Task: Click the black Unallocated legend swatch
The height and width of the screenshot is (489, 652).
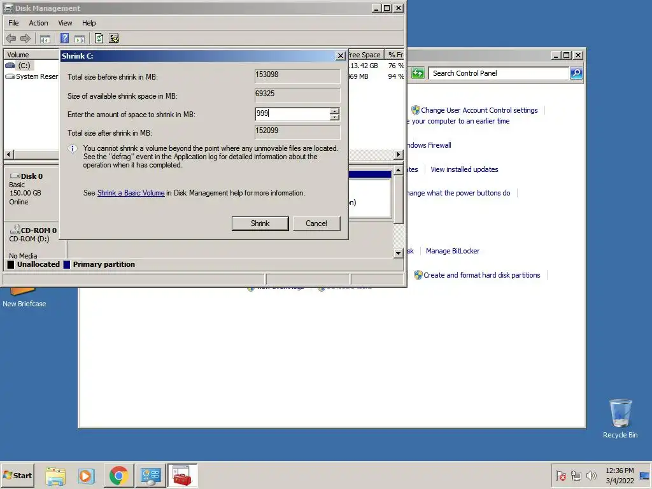Action: point(11,264)
